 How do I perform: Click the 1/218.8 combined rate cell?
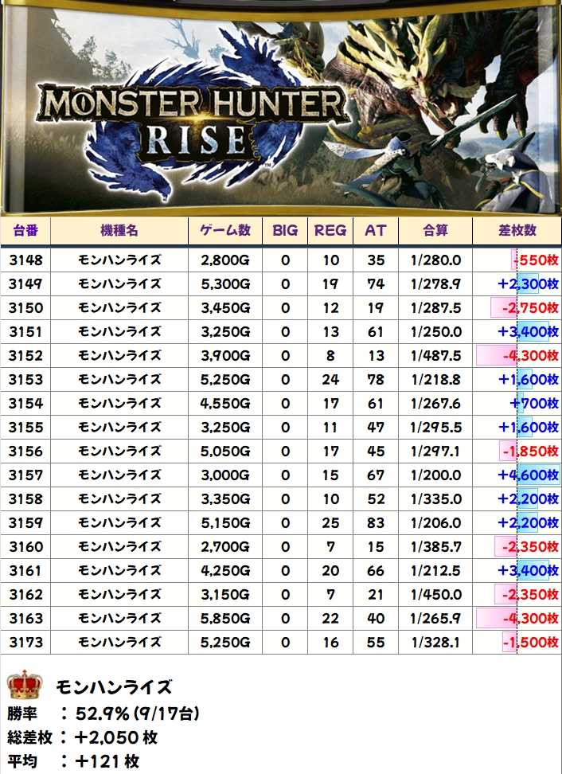[435, 379]
